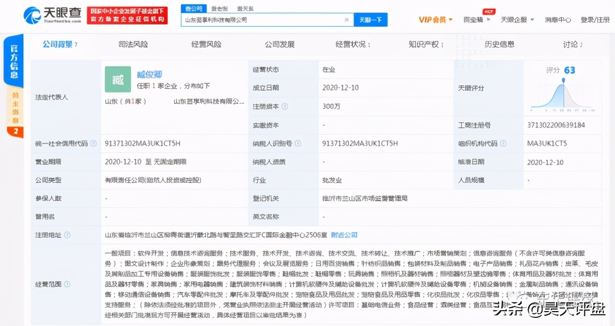The height and width of the screenshot is (326, 615).
Task: Click the legal representative's green avatar icon
Action: point(117,79)
